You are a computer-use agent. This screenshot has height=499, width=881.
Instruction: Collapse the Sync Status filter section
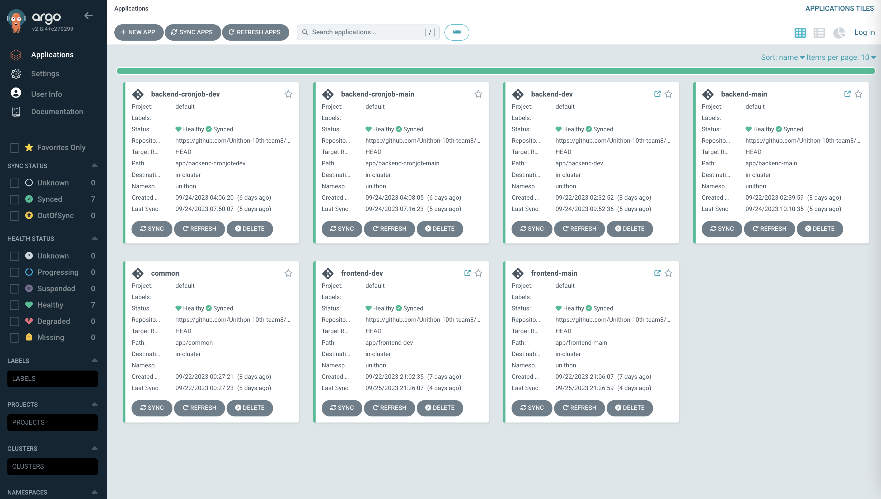95,166
